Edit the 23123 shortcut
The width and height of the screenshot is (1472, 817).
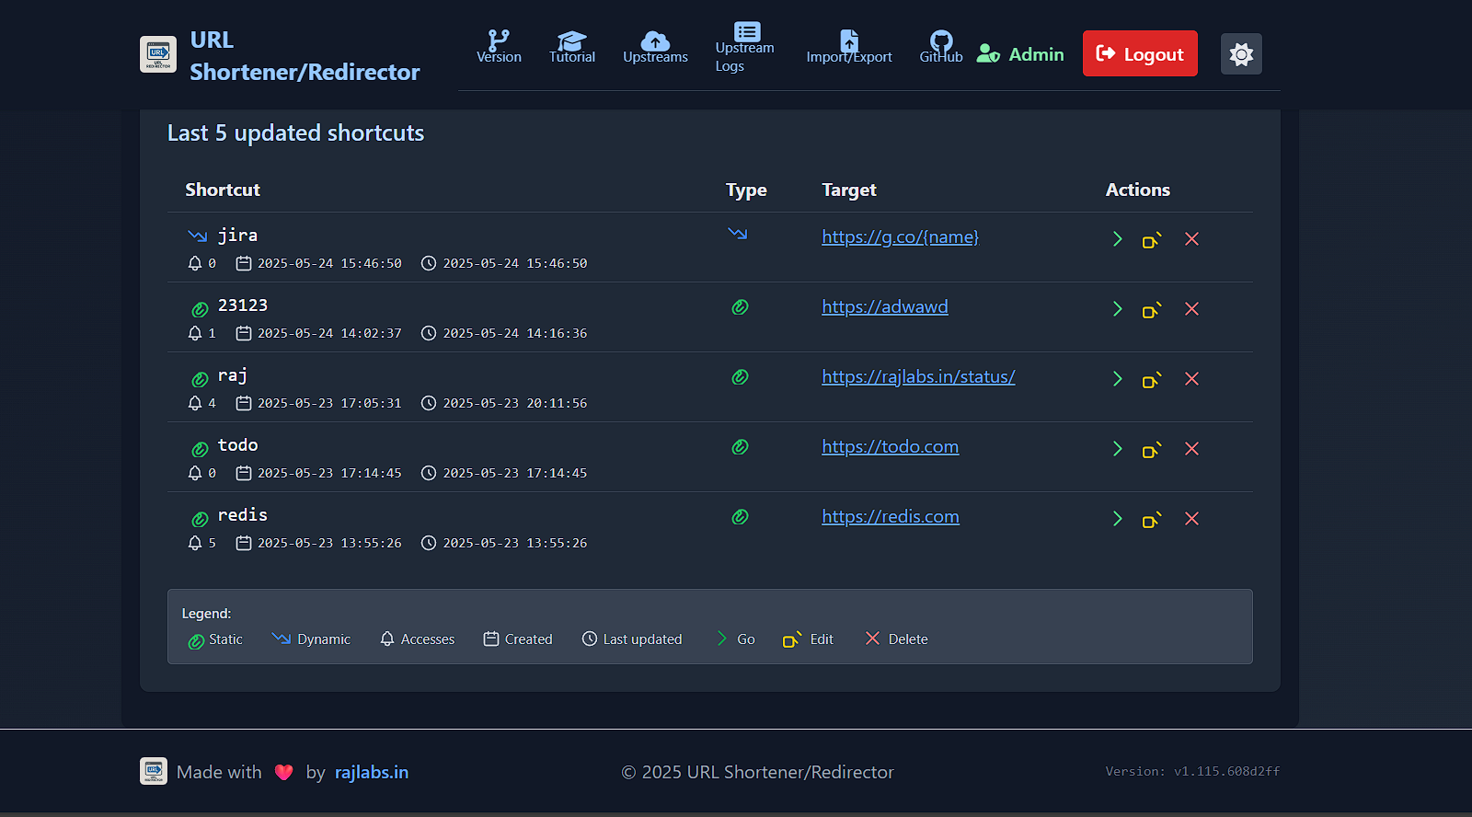point(1152,309)
